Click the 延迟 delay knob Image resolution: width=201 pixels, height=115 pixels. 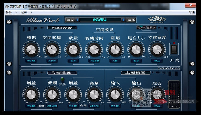pos(31,50)
